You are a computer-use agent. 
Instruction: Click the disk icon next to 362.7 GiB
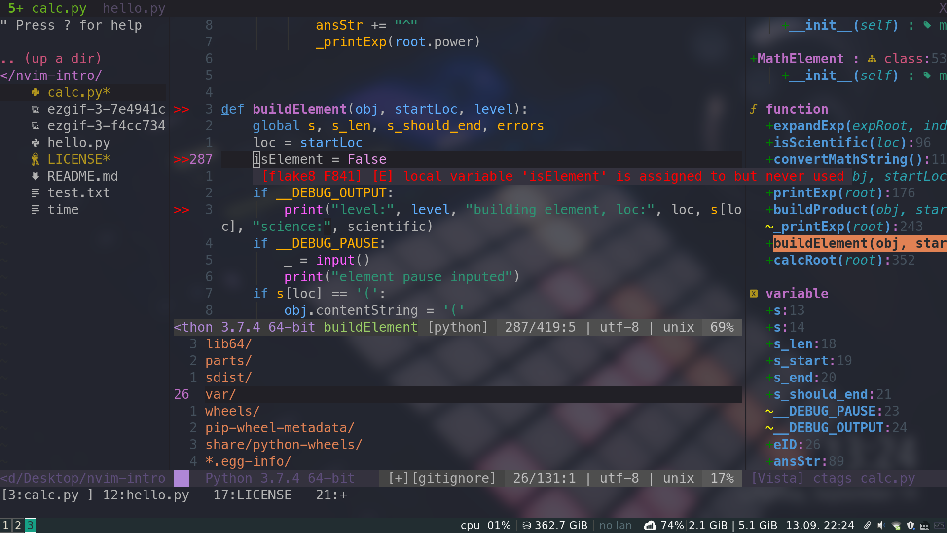[x=527, y=526]
